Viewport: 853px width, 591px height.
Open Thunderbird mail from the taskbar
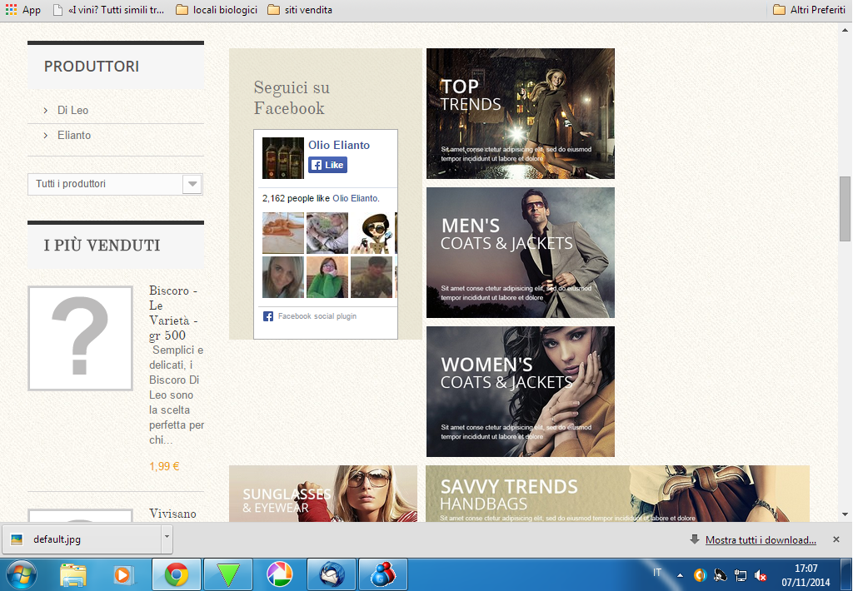click(x=332, y=574)
